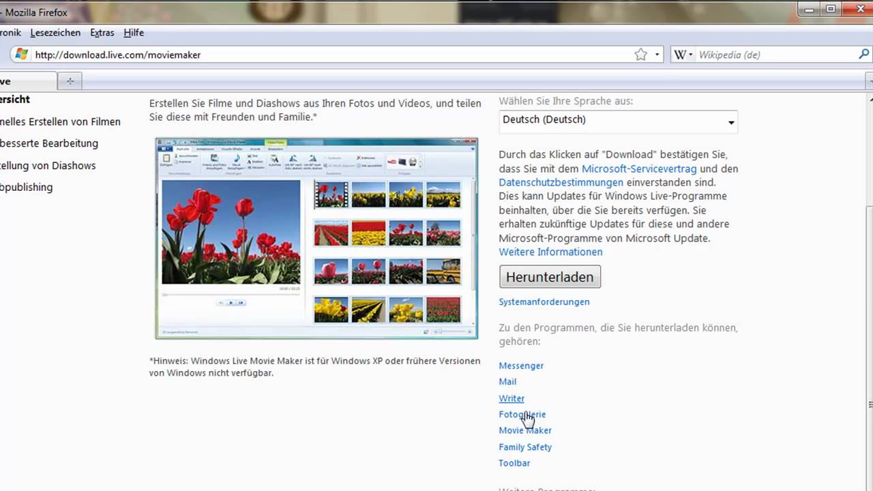
Task: Click the Fotogalerie program link
Action: pyautogui.click(x=522, y=414)
